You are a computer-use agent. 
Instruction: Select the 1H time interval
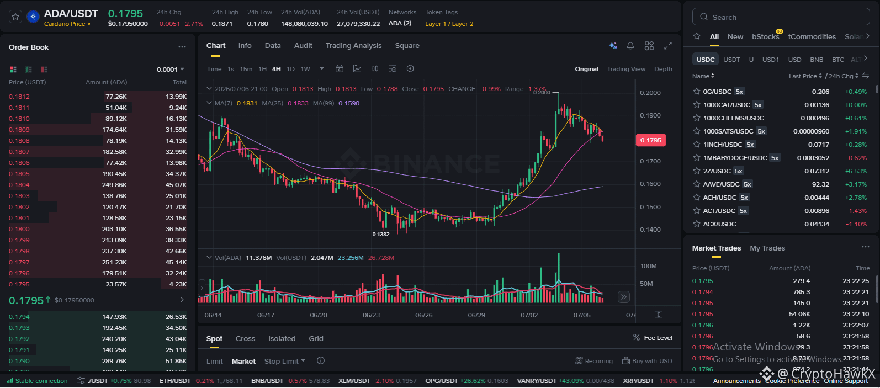[x=262, y=69]
